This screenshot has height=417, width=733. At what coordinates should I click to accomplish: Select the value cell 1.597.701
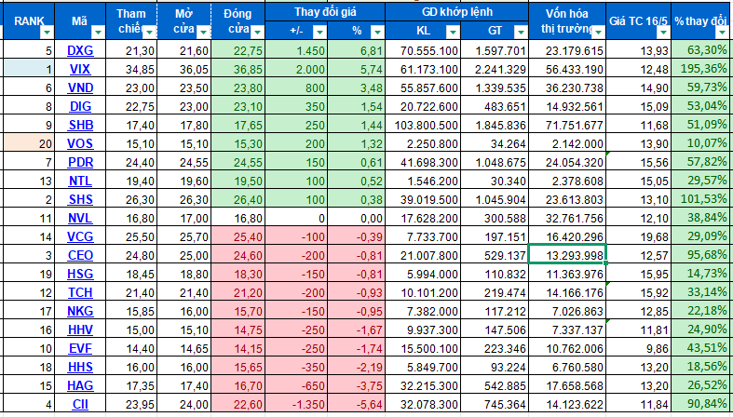click(x=495, y=50)
